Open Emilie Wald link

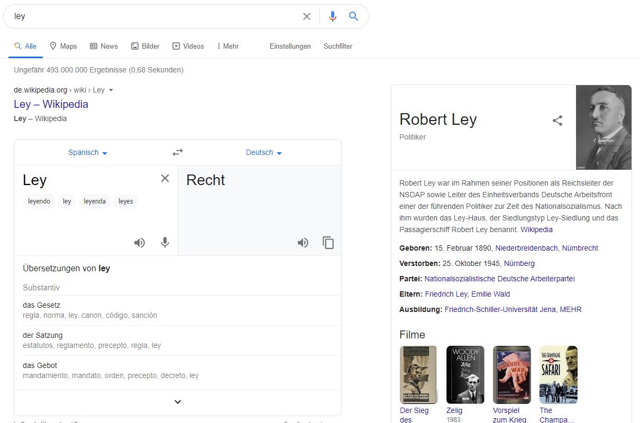pos(491,294)
